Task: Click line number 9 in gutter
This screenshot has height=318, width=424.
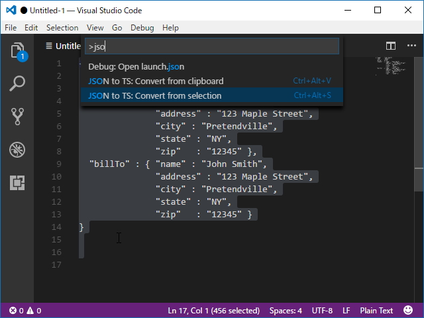Action: pyautogui.click(x=59, y=164)
